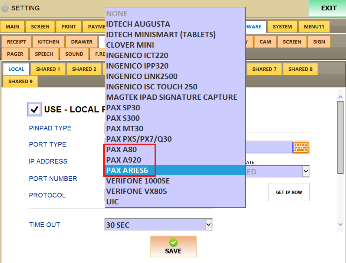Open the dropdown above GET IP NOW
The width and height of the screenshot is (346, 263).
click(306, 171)
